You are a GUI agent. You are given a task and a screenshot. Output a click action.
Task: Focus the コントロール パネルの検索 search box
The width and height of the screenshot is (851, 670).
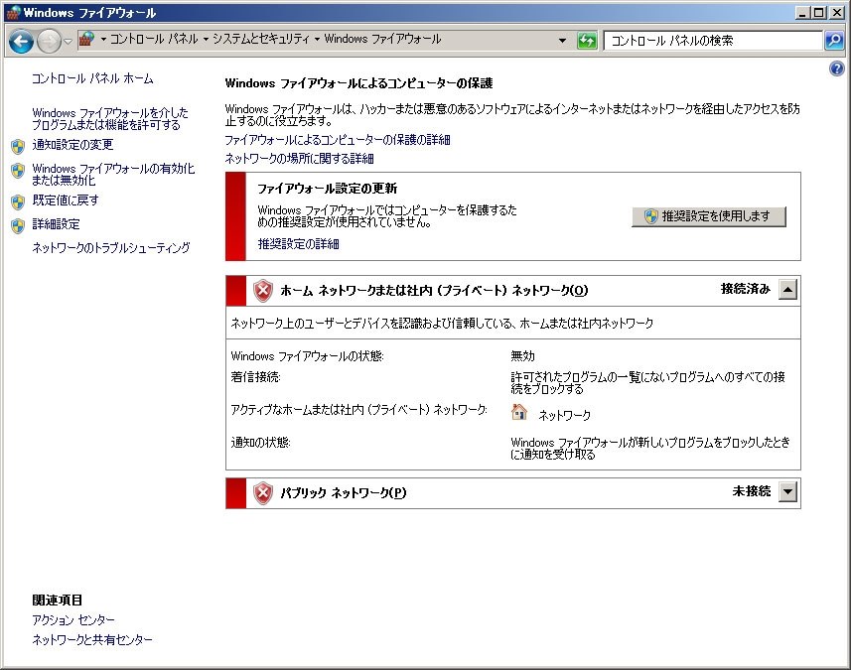click(713, 41)
